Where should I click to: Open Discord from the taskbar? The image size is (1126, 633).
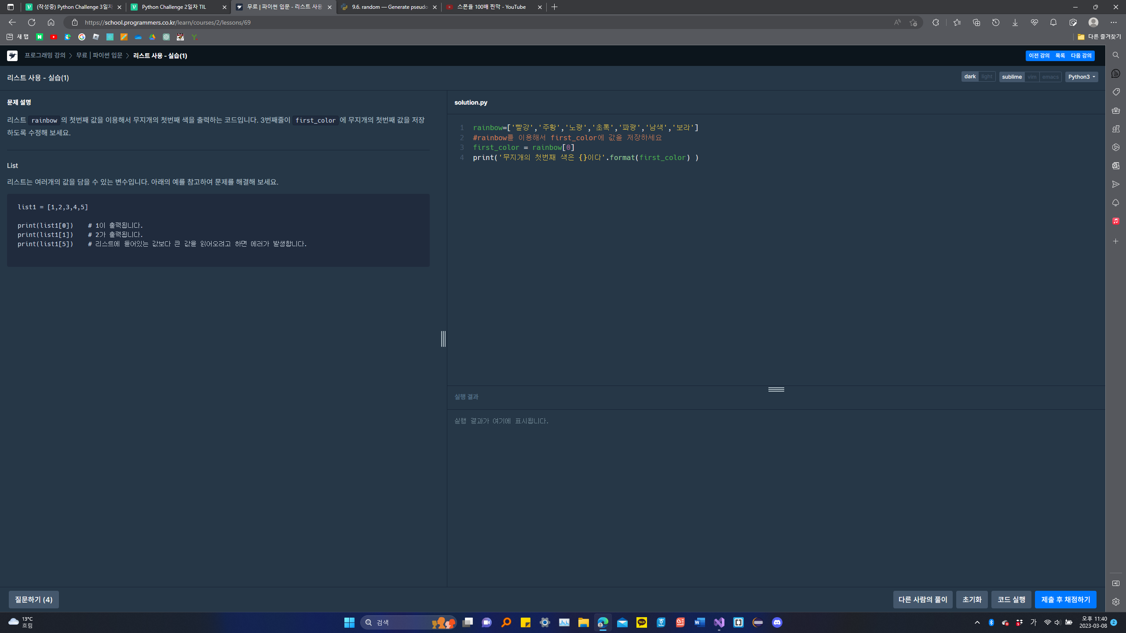click(777, 622)
